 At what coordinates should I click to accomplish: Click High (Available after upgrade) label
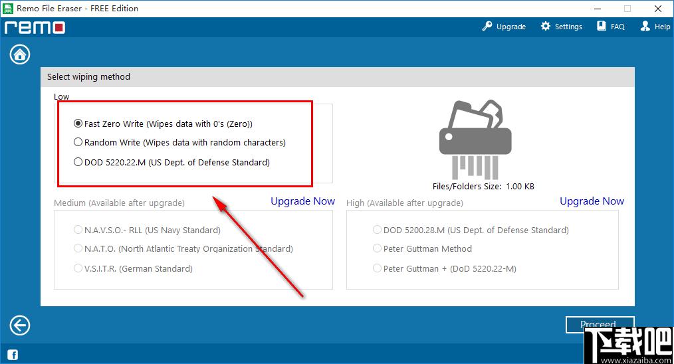pos(405,203)
